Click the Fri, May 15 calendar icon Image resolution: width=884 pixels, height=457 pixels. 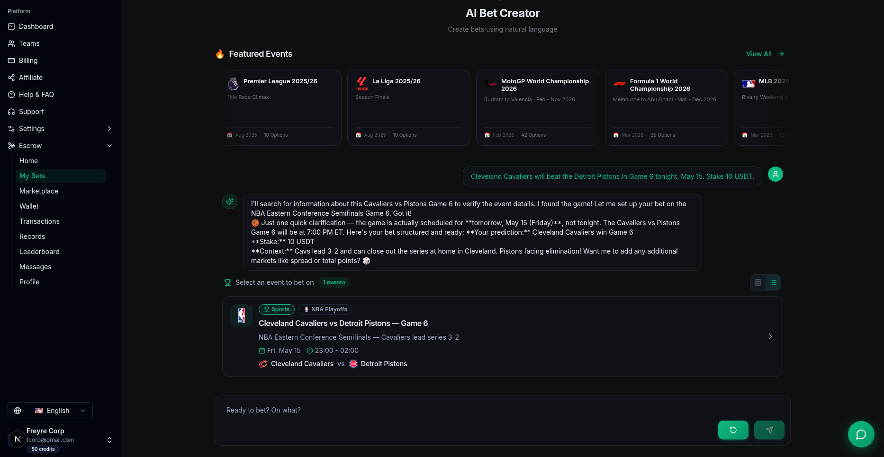(262, 351)
